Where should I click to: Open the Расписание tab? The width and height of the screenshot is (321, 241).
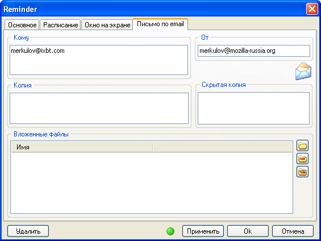(x=60, y=25)
